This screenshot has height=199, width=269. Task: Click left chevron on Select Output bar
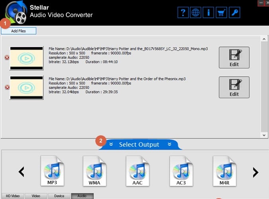click(111, 144)
